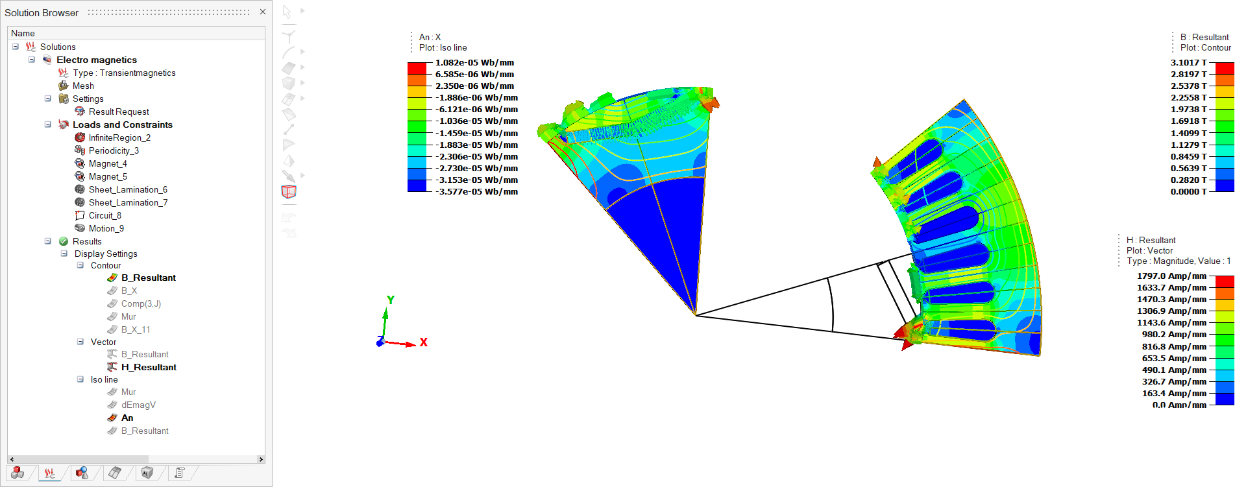The width and height of the screenshot is (1246, 487).
Task: Select B_X contour result
Action: click(x=129, y=291)
